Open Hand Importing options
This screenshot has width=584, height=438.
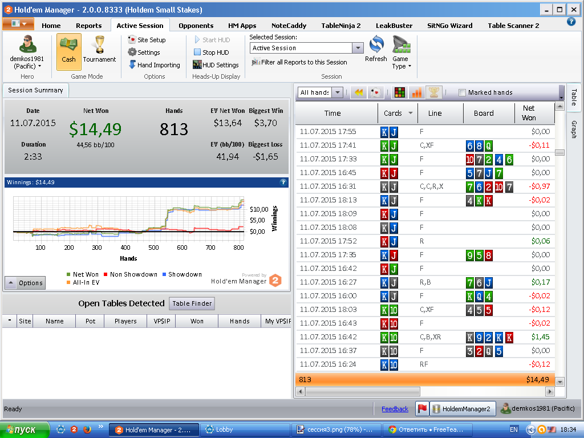tap(155, 65)
